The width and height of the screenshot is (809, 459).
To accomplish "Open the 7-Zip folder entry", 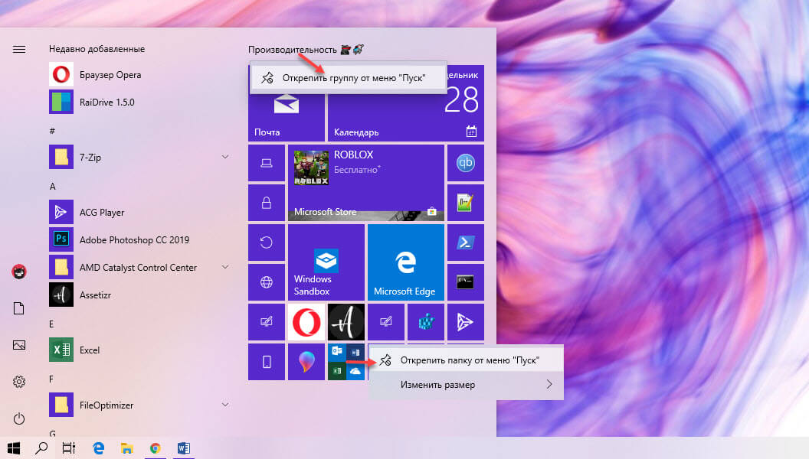I will coord(139,157).
